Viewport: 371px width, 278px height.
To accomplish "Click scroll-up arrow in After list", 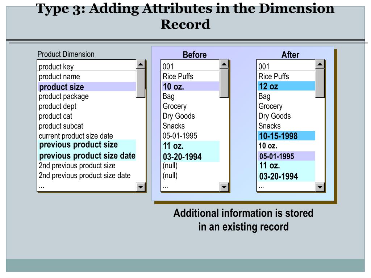I will [x=320, y=64].
